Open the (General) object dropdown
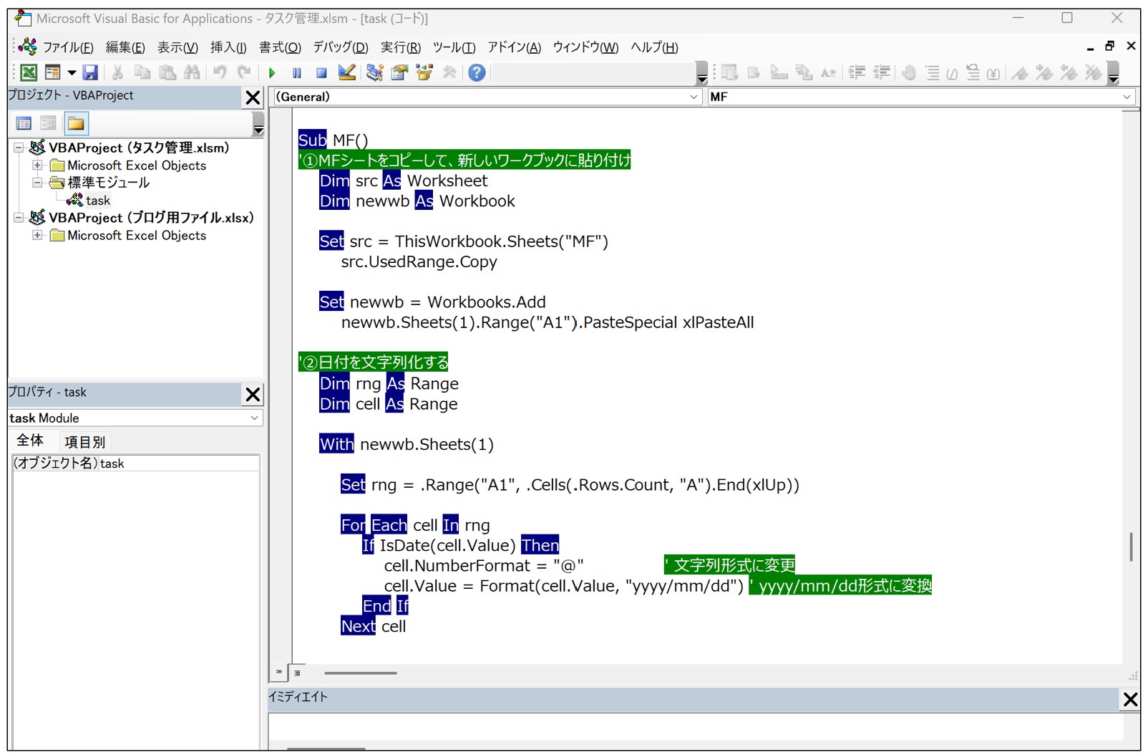1148x755 pixels. pyautogui.click(x=693, y=97)
